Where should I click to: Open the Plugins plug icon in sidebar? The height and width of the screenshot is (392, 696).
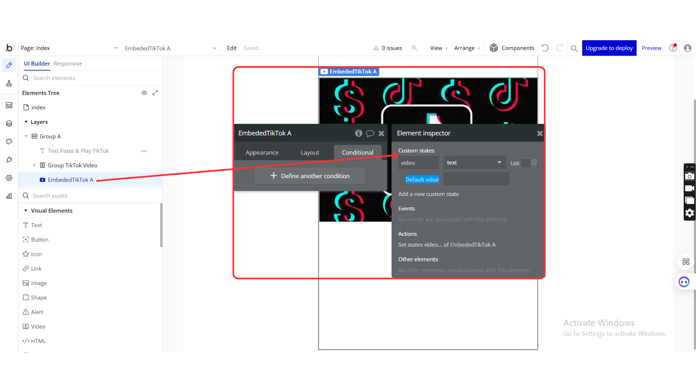pos(9,160)
